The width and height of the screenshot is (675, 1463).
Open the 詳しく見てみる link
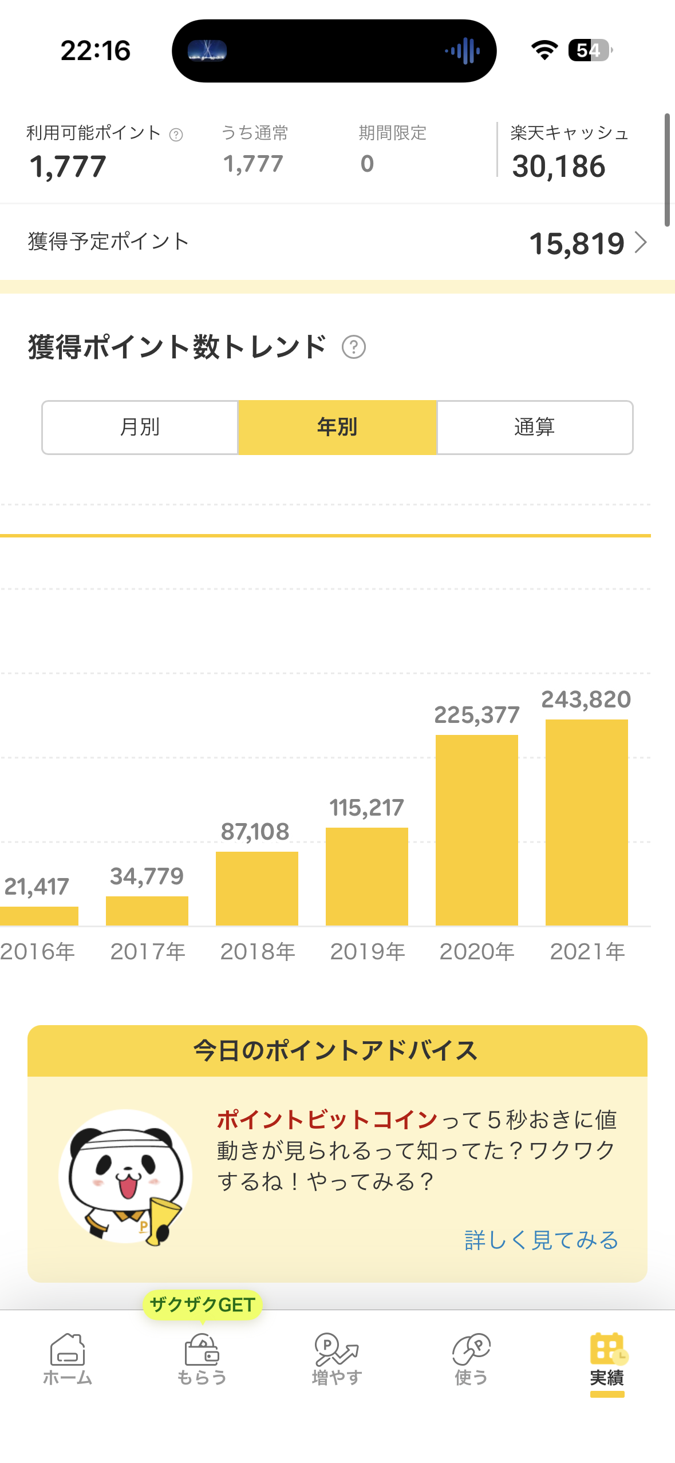coord(541,1240)
